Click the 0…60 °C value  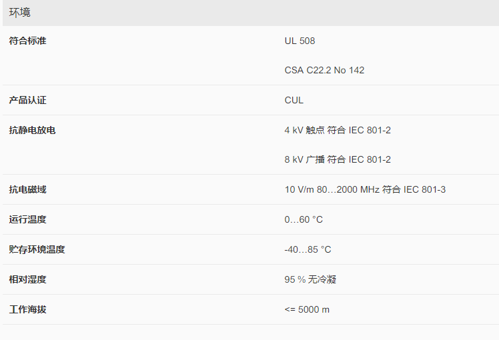tap(304, 219)
